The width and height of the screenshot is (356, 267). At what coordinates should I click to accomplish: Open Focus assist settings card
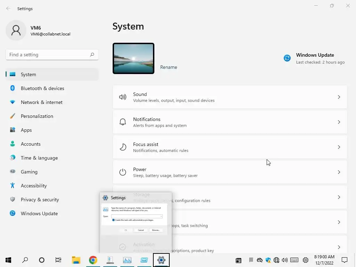[x=230, y=147]
